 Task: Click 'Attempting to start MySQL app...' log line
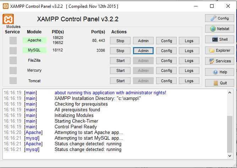tap(89, 138)
